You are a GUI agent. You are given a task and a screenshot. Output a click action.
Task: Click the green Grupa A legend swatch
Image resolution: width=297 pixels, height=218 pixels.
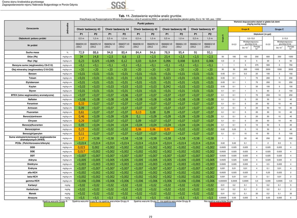54,205
